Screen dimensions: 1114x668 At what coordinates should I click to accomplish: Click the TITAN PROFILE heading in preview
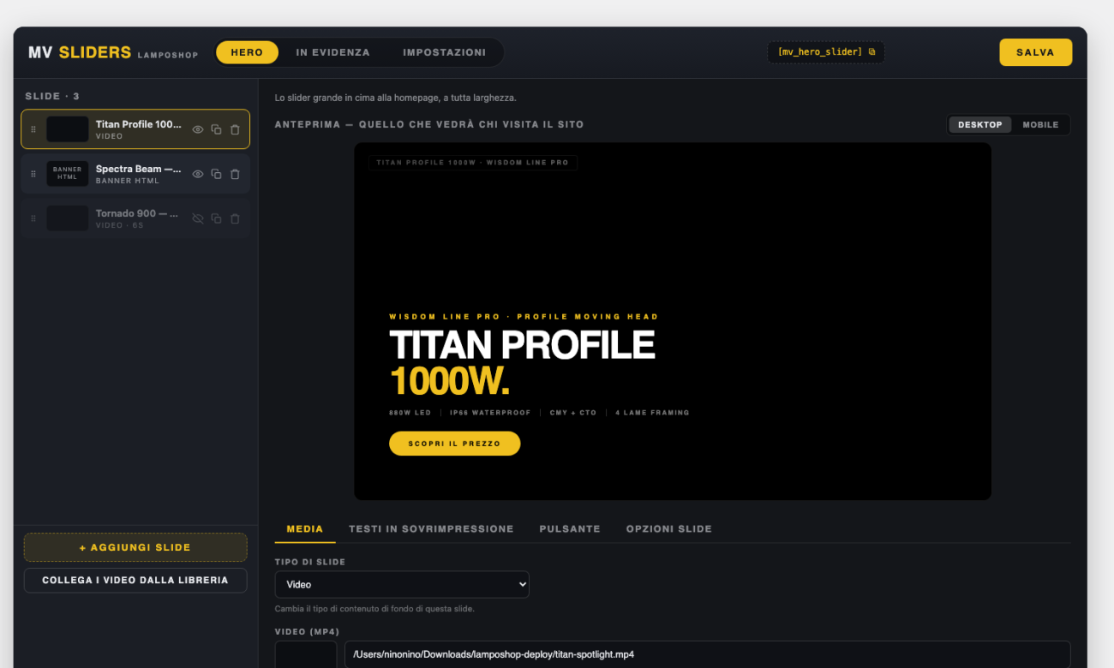[522, 345]
